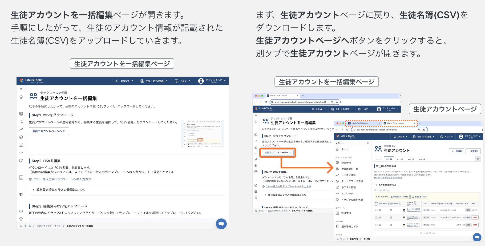Switch to the 中1_2組 class tab
This screenshot has width=485, height=246.
coord(400,159)
